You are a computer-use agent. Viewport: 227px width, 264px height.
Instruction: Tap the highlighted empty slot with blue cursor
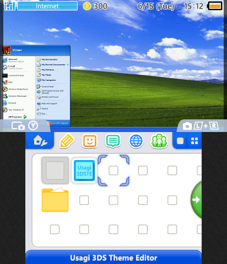click(113, 170)
